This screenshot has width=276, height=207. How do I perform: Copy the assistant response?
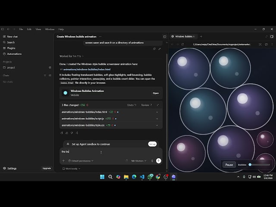(x=62, y=133)
